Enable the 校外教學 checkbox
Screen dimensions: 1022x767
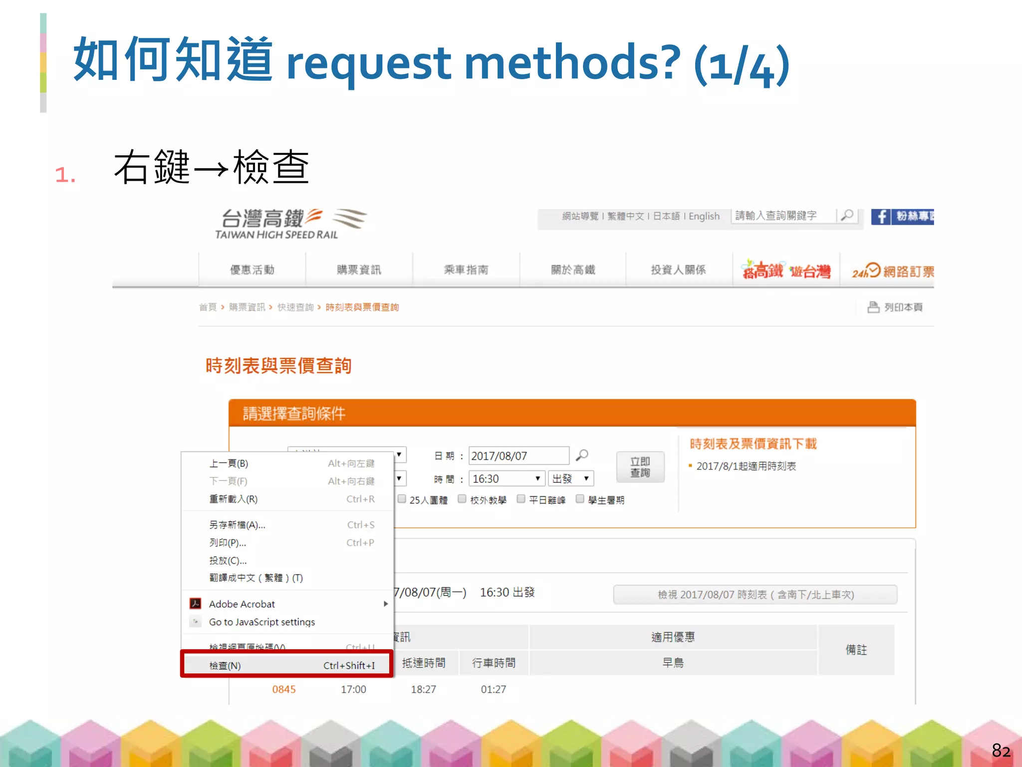point(462,499)
